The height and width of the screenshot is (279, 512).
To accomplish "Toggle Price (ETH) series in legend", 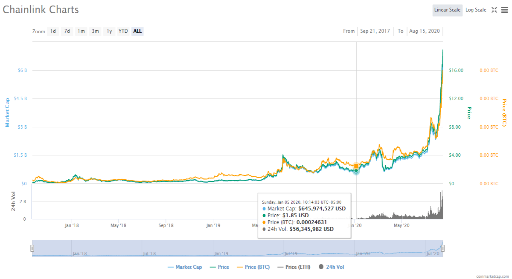I will [294, 267].
